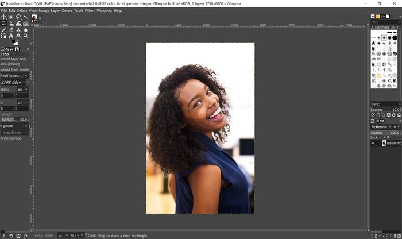
Task: Select the Text tool
Action: (11, 36)
